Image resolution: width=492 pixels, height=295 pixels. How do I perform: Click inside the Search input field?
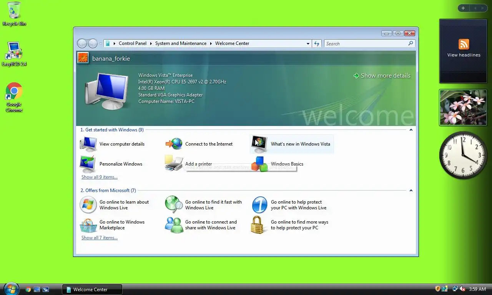pos(366,43)
